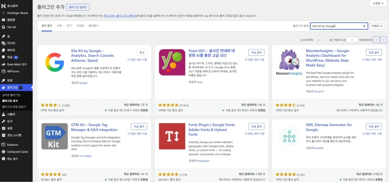This screenshot has width=389, height=182.
Task: Expand the Help dropdown at top right
Action: click(379, 3)
